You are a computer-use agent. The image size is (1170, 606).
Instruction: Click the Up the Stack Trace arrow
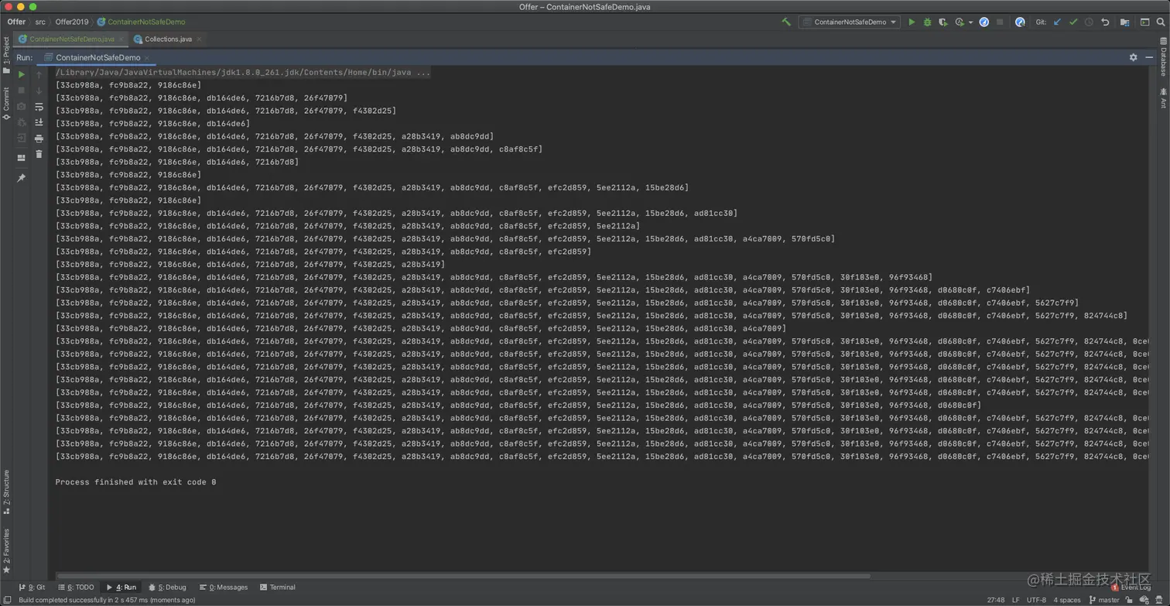coord(39,74)
